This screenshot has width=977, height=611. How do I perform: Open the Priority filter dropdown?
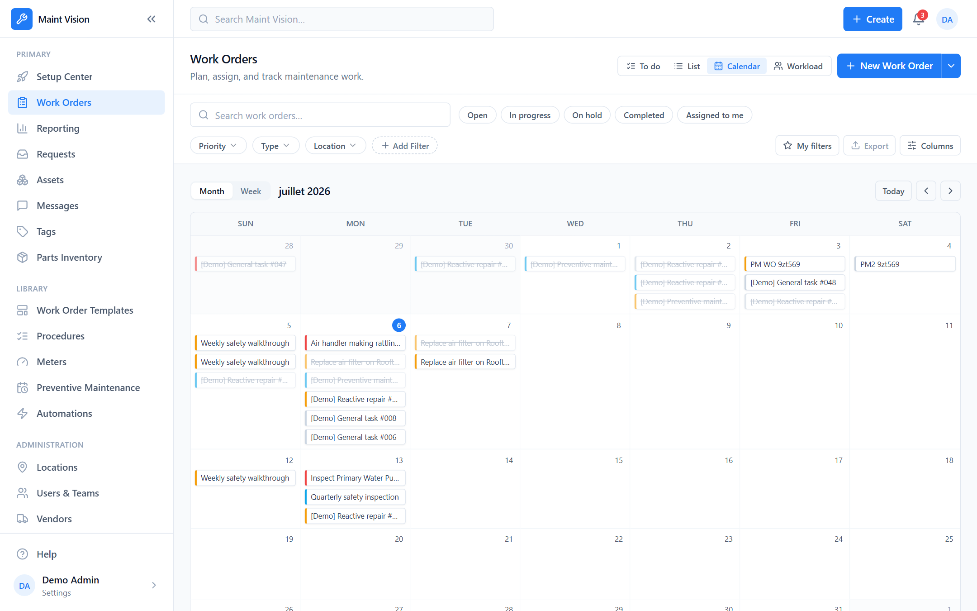pyautogui.click(x=218, y=146)
